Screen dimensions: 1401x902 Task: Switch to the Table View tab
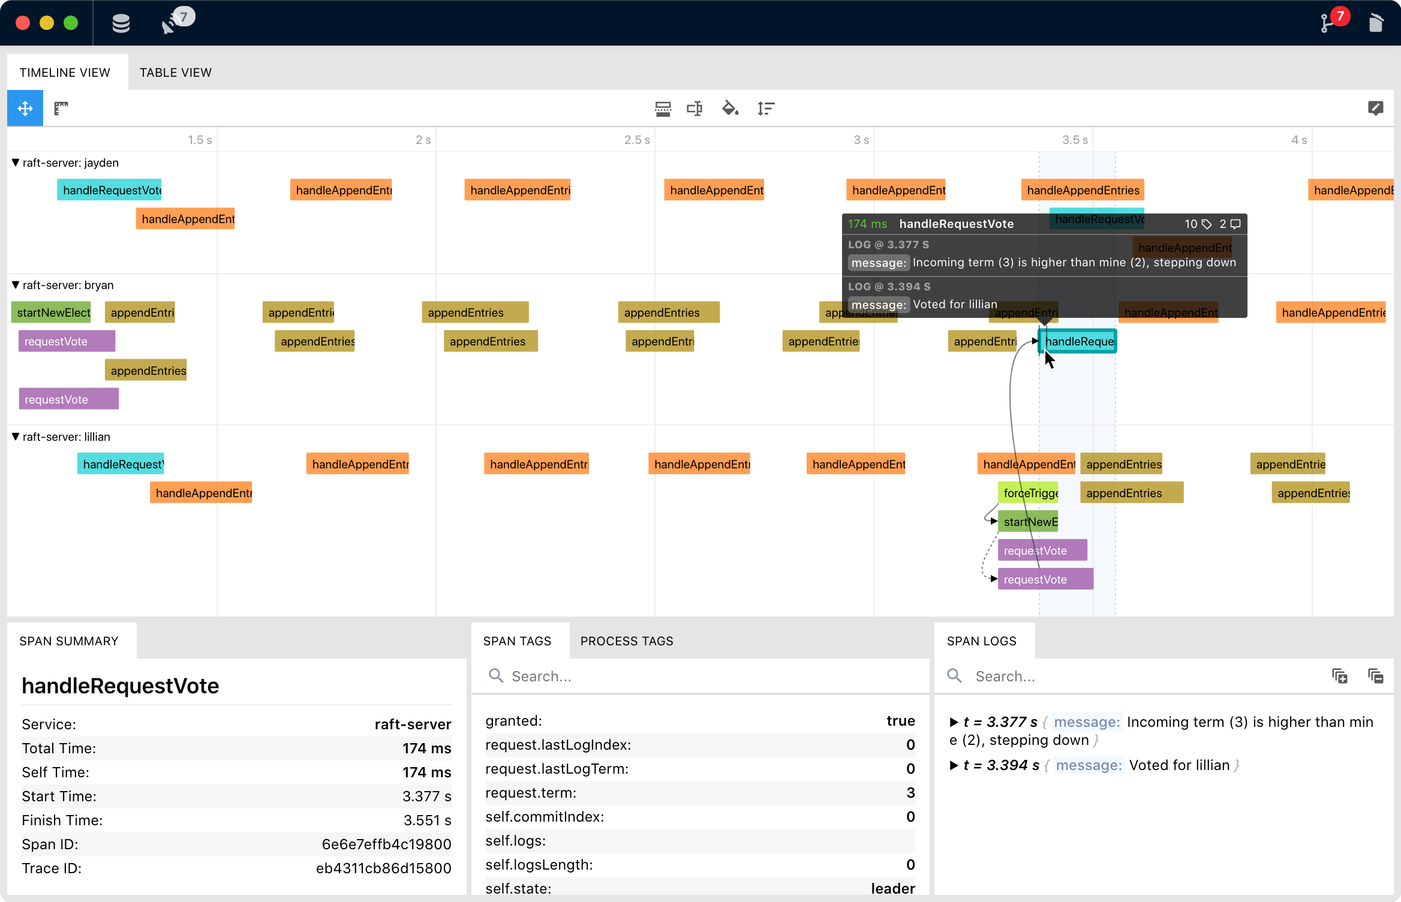pos(176,73)
